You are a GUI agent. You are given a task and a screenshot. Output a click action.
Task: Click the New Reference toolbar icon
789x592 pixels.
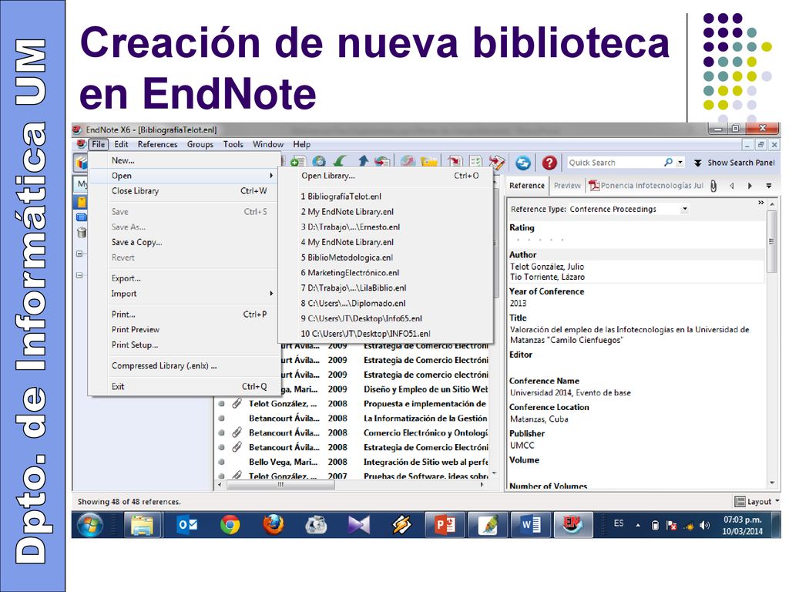pos(297,162)
